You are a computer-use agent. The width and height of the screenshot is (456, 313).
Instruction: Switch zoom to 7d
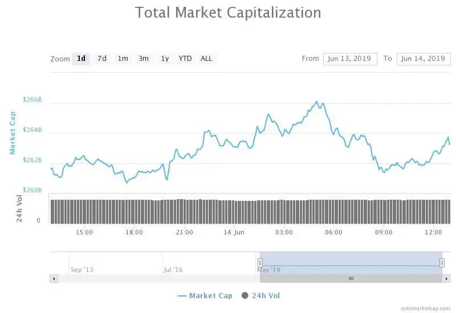[101, 59]
